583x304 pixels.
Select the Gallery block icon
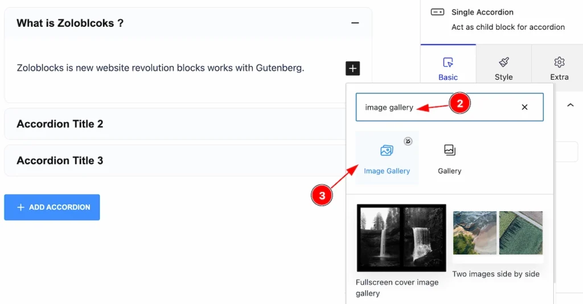pos(450,150)
